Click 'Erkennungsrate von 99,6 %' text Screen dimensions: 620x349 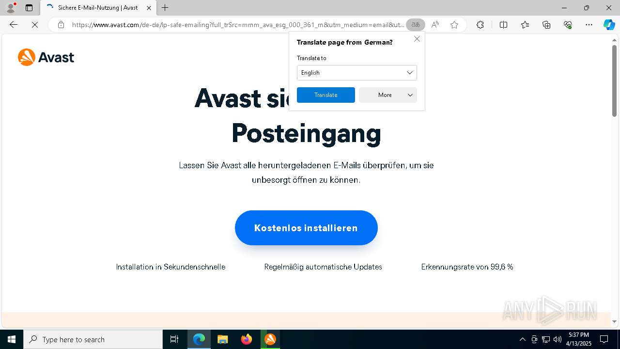tap(467, 267)
